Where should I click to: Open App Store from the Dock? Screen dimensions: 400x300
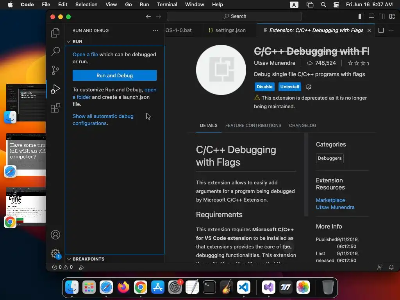(158, 287)
